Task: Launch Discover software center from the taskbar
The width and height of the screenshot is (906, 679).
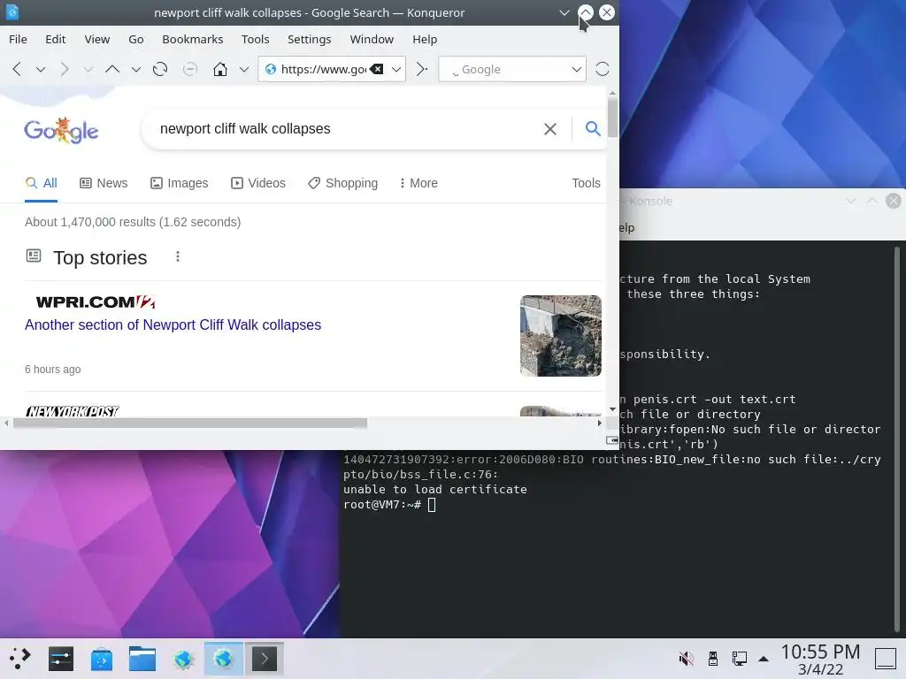Action: (x=102, y=659)
